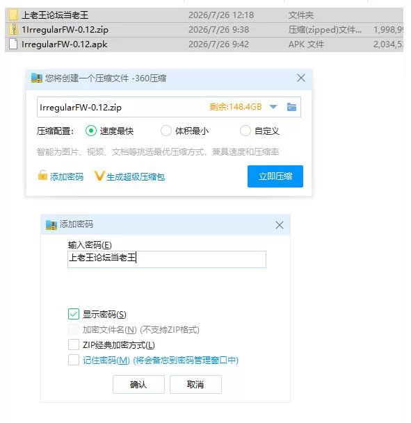Click the 360压缩 logo in create-archive dialog title
Screen dimensions: 411x423
point(37,78)
